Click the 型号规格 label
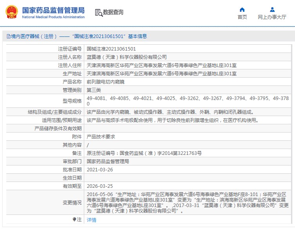 pos(72,101)
